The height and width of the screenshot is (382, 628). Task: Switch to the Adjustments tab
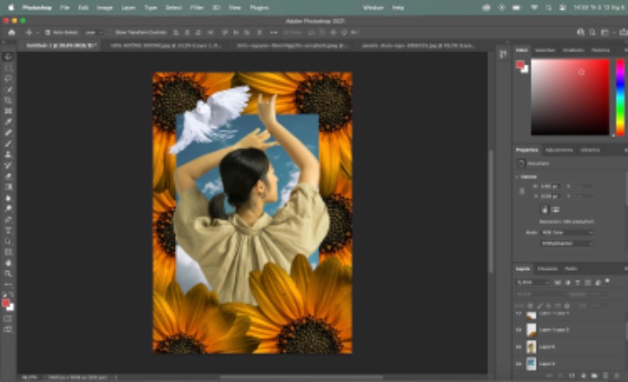(559, 150)
